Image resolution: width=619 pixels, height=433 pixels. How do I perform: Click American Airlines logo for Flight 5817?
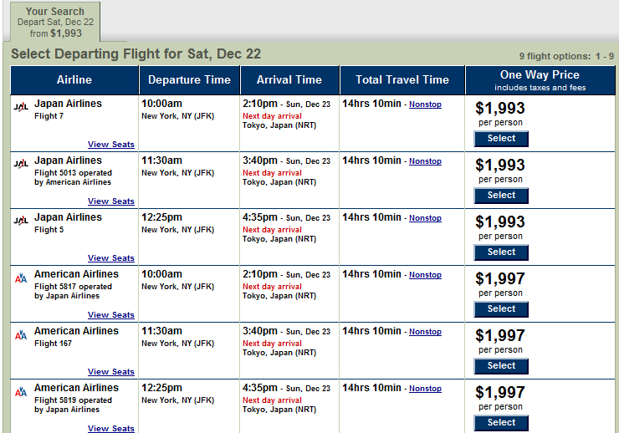tap(21, 278)
